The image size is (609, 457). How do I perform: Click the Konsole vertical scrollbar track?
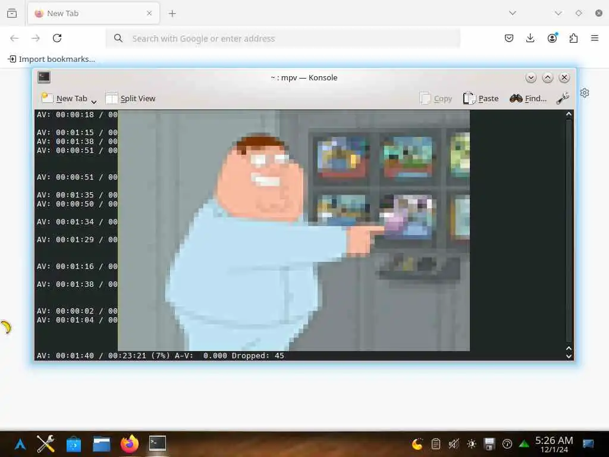569,231
